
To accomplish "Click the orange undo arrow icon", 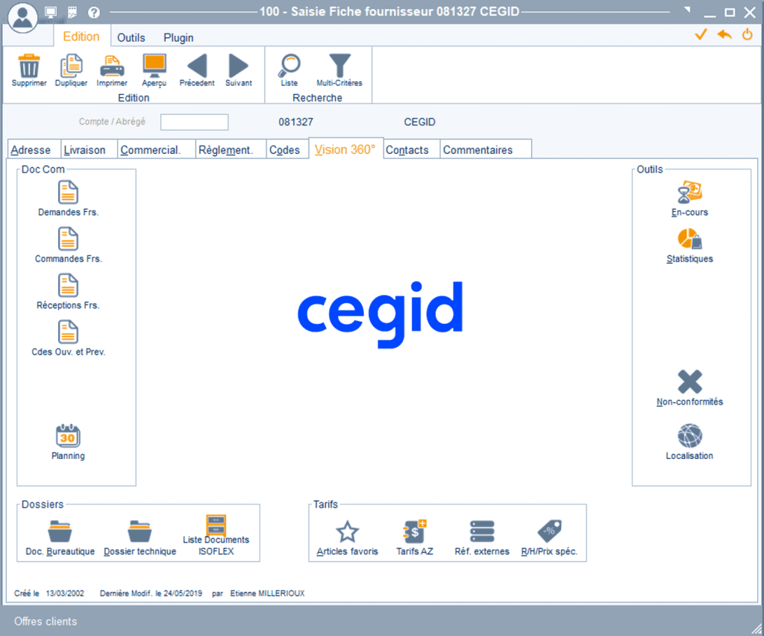I will 724,34.
